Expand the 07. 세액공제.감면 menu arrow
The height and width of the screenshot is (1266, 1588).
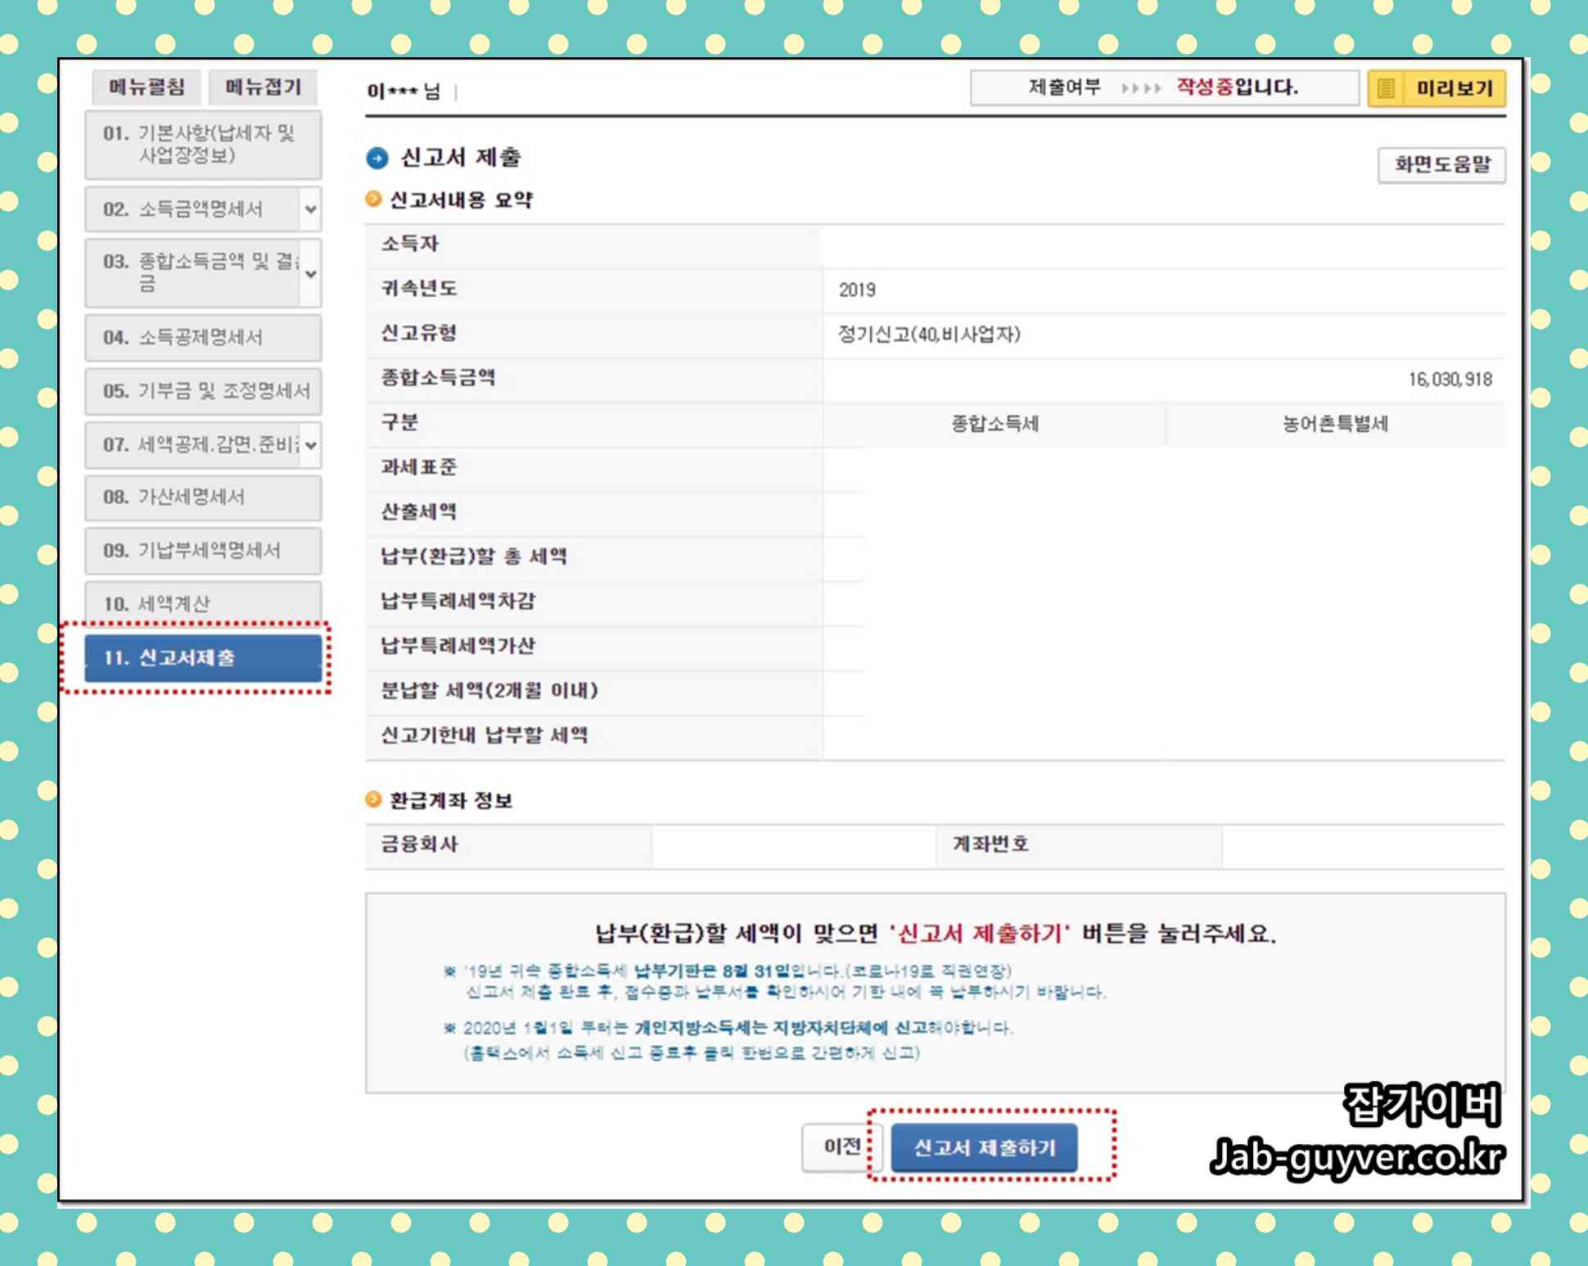(x=310, y=445)
